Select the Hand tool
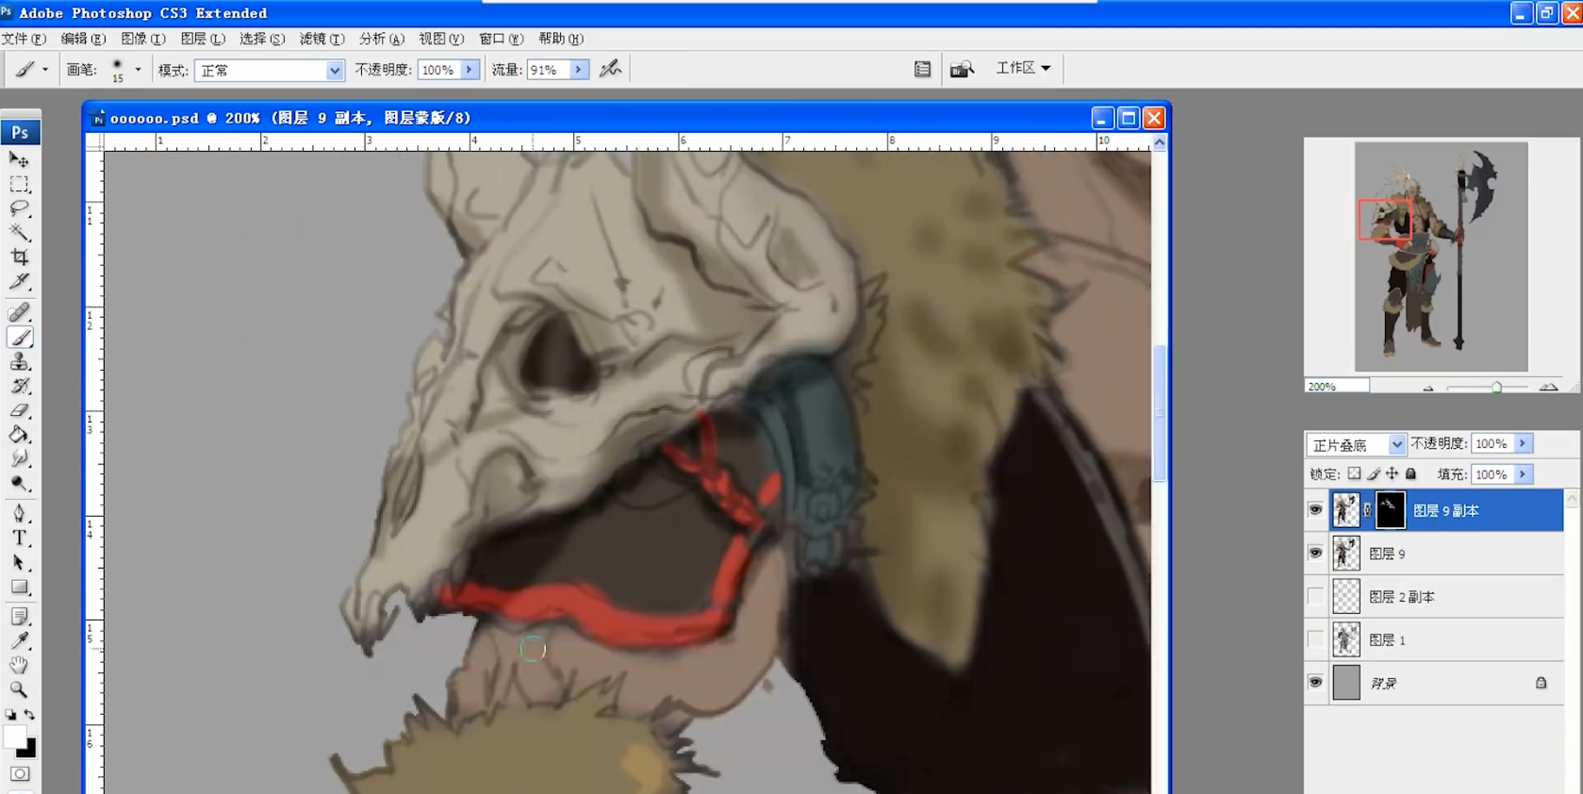1583x794 pixels. pyautogui.click(x=19, y=666)
